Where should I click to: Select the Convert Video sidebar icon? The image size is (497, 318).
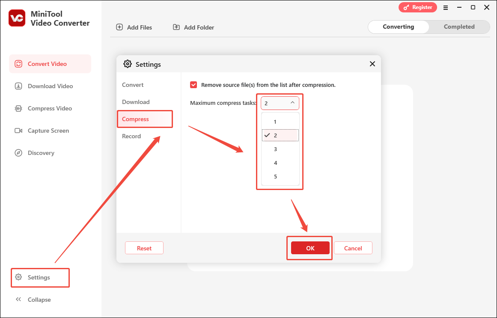(x=18, y=63)
